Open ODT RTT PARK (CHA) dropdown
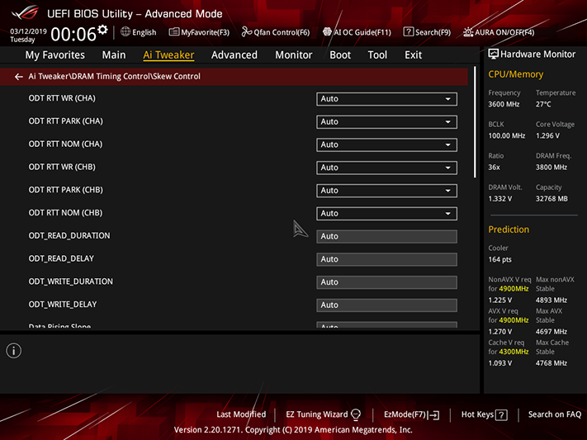 coord(386,121)
